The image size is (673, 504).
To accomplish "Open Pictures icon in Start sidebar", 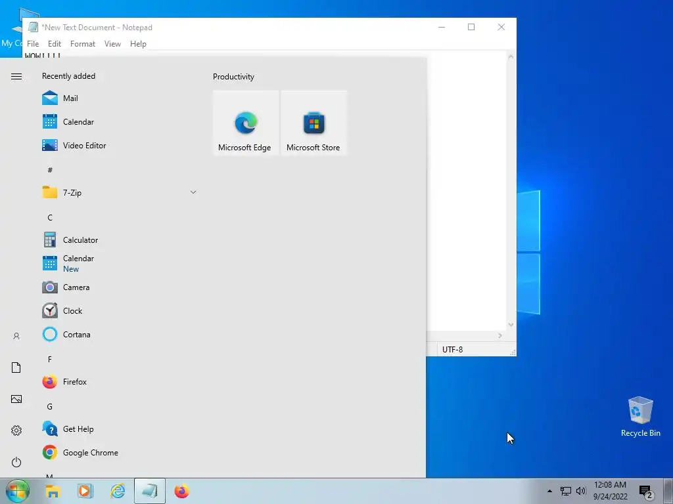I will pyautogui.click(x=16, y=399).
